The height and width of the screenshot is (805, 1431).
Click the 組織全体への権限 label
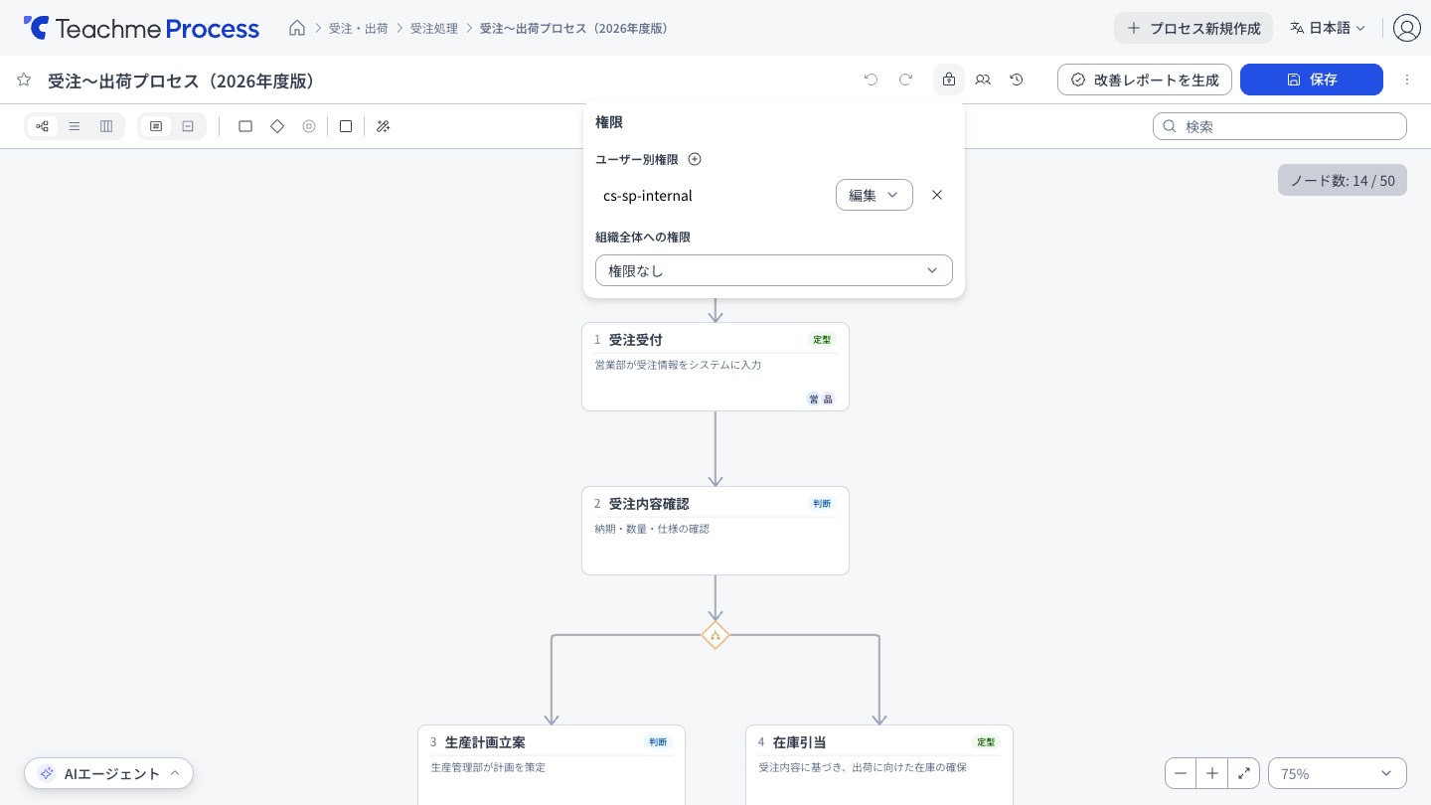pyautogui.click(x=643, y=237)
